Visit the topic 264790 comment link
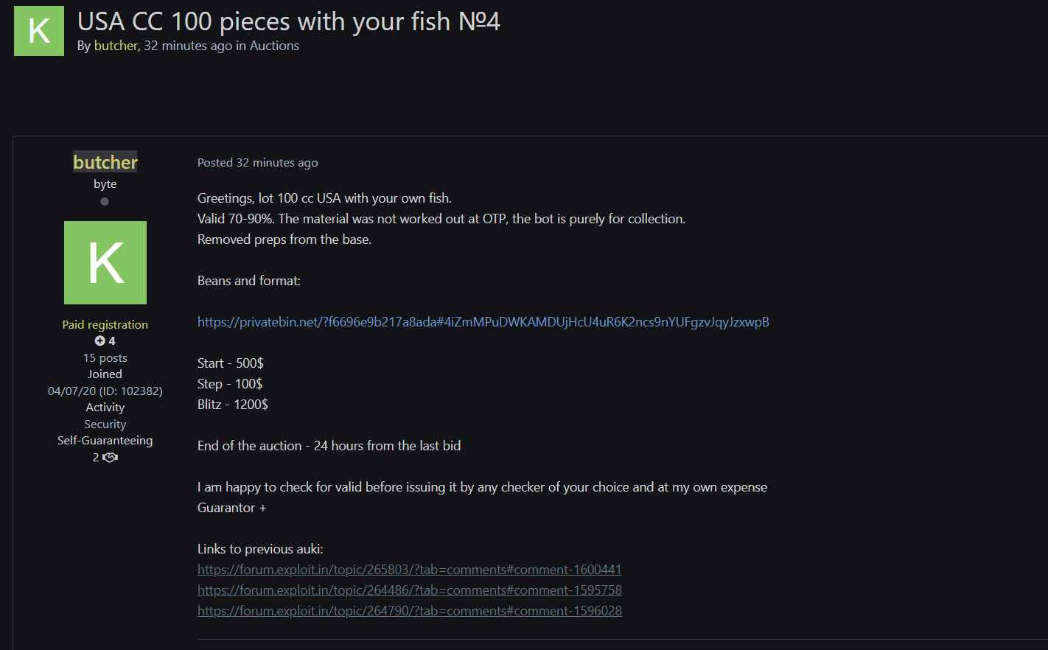Screen dimensions: 1048x650 point(409,611)
